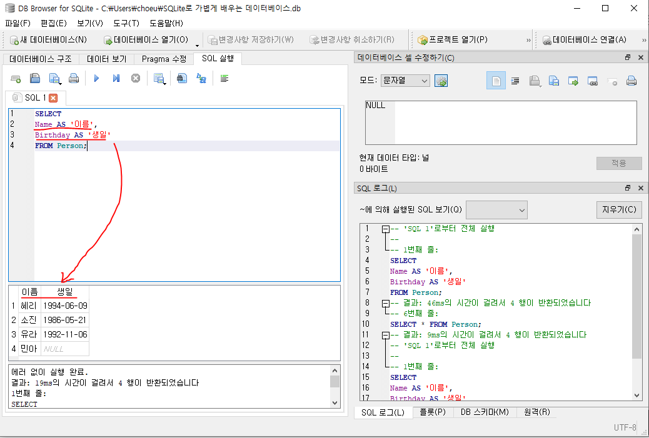
Task: Float the 데이터베이스 셀 수정하기 panel
Action: click(x=628, y=57)
